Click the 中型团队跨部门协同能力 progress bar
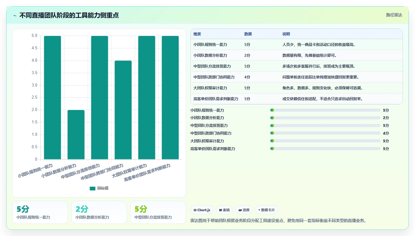This screenshot has width=415, height=236. (x=325, y=133)
